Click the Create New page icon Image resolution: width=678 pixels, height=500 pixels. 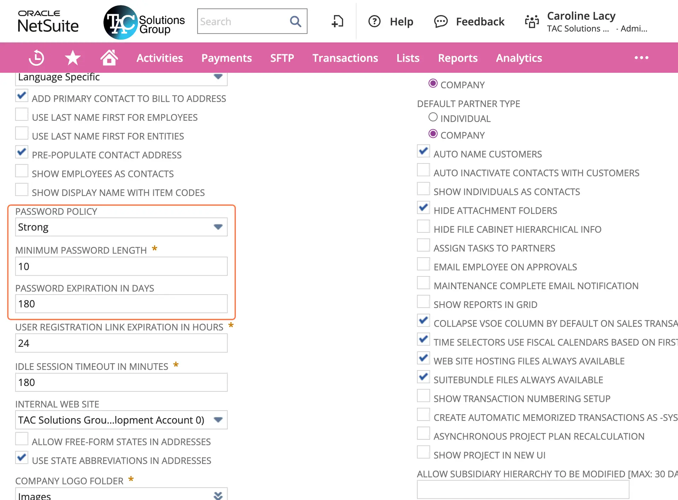pos(337,22)
